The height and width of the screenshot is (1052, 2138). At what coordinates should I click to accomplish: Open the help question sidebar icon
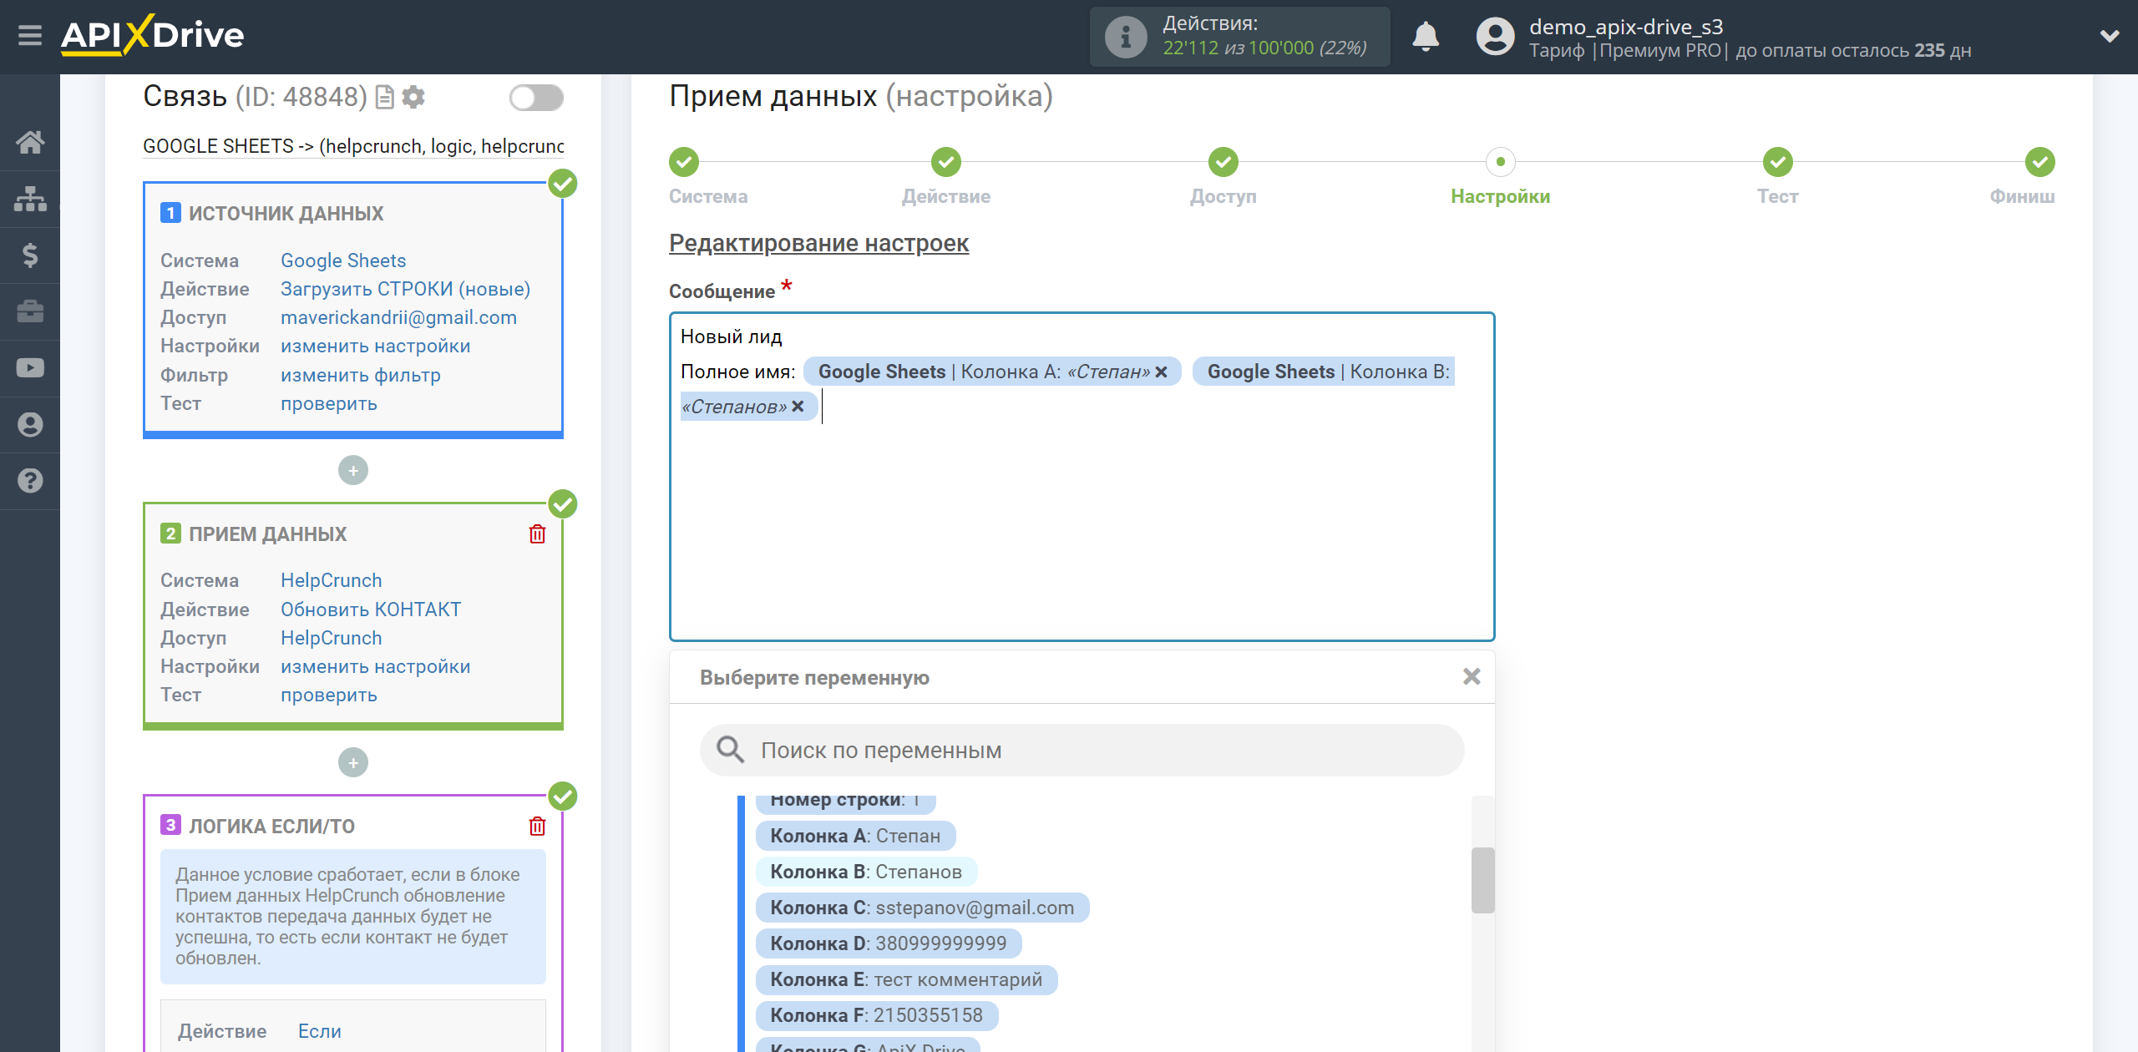[x=30, y=481]
